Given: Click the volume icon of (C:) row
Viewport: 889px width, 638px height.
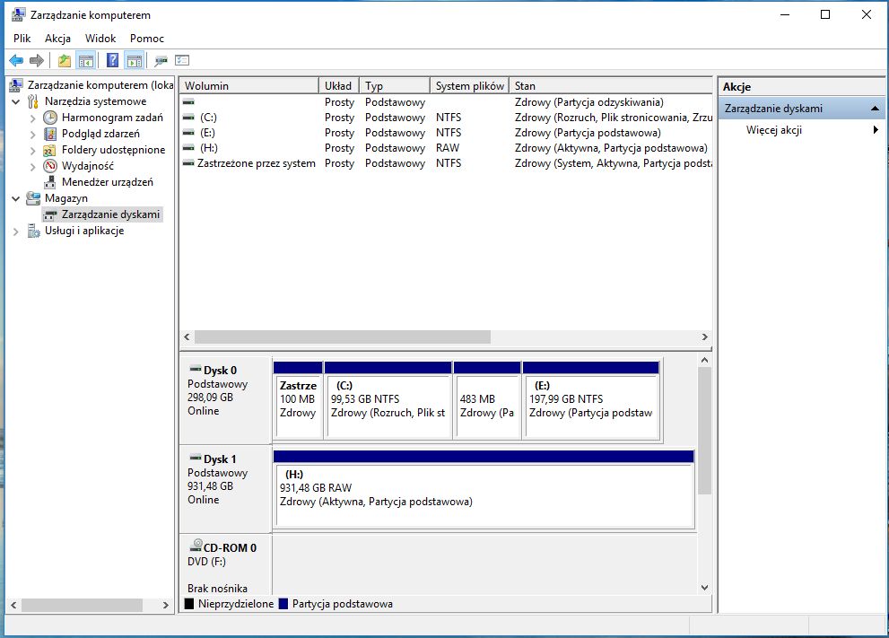Looking at the screenshot, I should pos(188,118).
